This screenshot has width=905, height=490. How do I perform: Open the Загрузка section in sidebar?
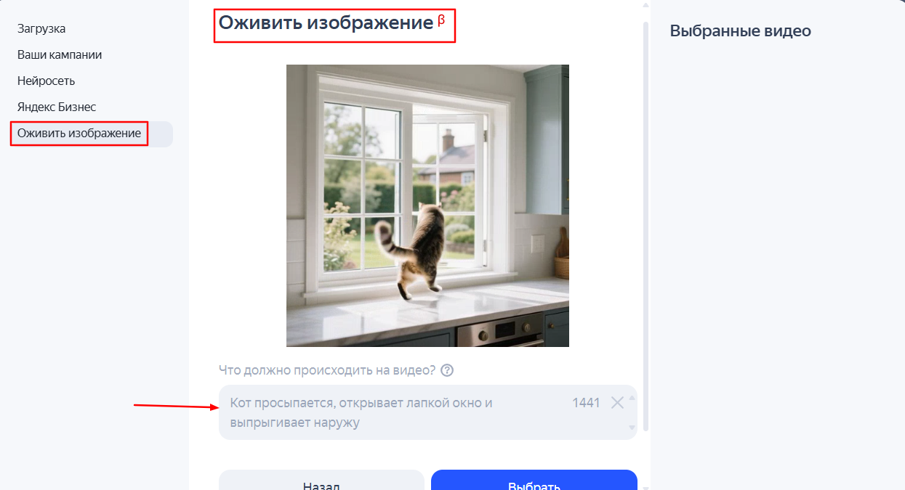pos(41,29)
